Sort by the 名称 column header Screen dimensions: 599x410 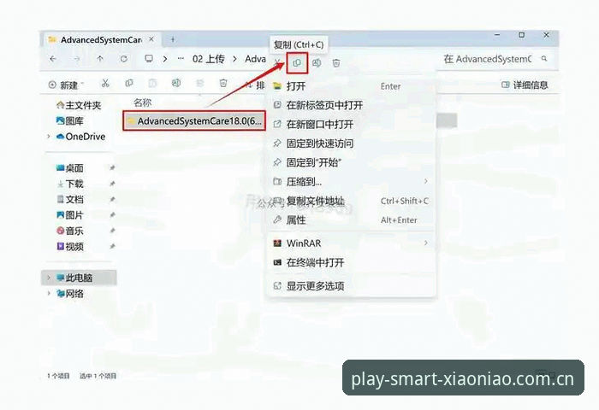143,102
